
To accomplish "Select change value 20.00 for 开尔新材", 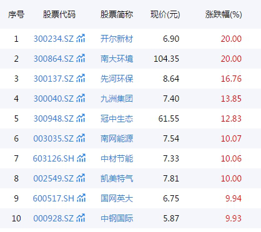I will tap(231, 39).
